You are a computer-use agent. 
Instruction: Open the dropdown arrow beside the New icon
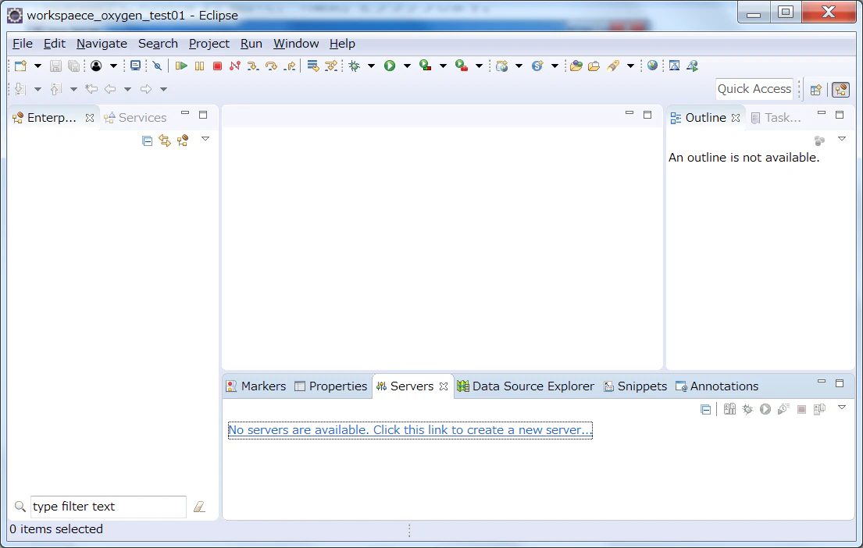[37, 66]
